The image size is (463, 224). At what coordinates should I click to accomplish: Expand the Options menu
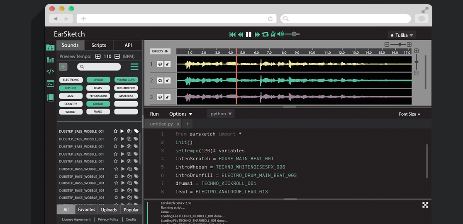(x=181, y=114)
